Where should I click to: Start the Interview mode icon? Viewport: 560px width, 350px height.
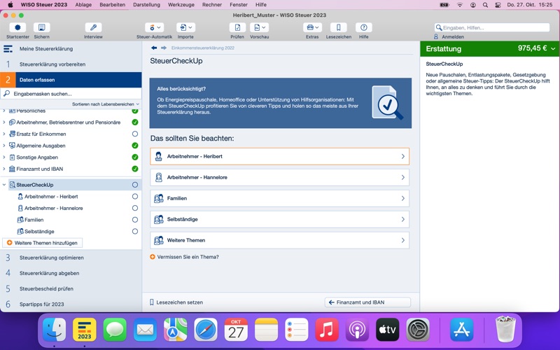[93, 27]
